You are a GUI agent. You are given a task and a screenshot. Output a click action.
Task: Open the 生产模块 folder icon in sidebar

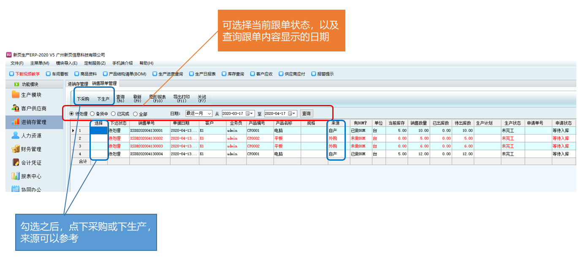pyautogui.click(x=16, y=95)
